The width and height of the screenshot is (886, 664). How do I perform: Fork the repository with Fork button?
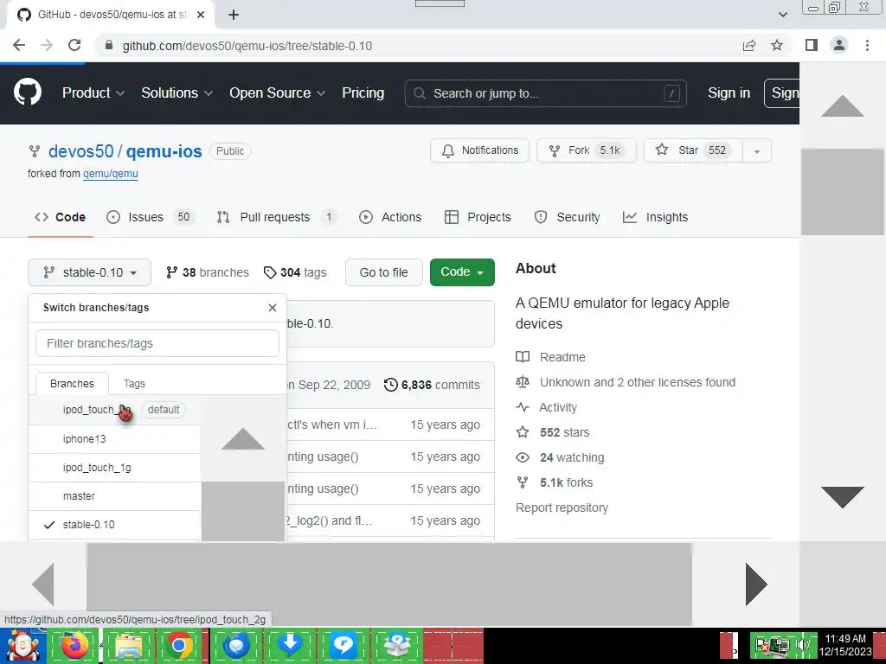(587, 150)
